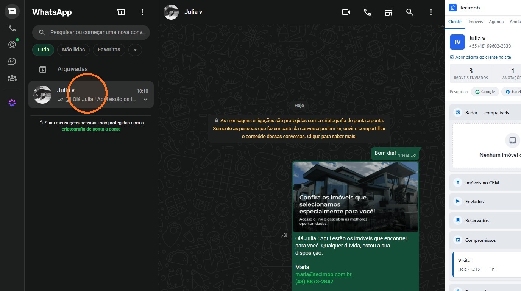Expand the Radar — compatíveis section

[485, 113]
